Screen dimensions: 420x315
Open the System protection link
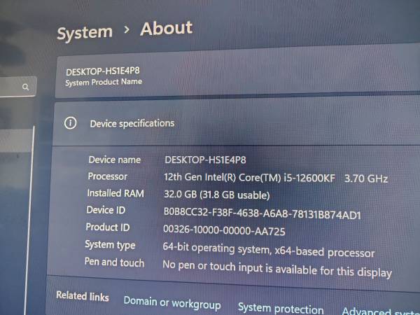pos(280,308)
